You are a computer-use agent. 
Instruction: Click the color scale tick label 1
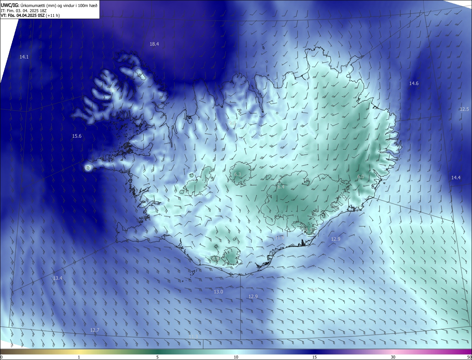[79, 357]
